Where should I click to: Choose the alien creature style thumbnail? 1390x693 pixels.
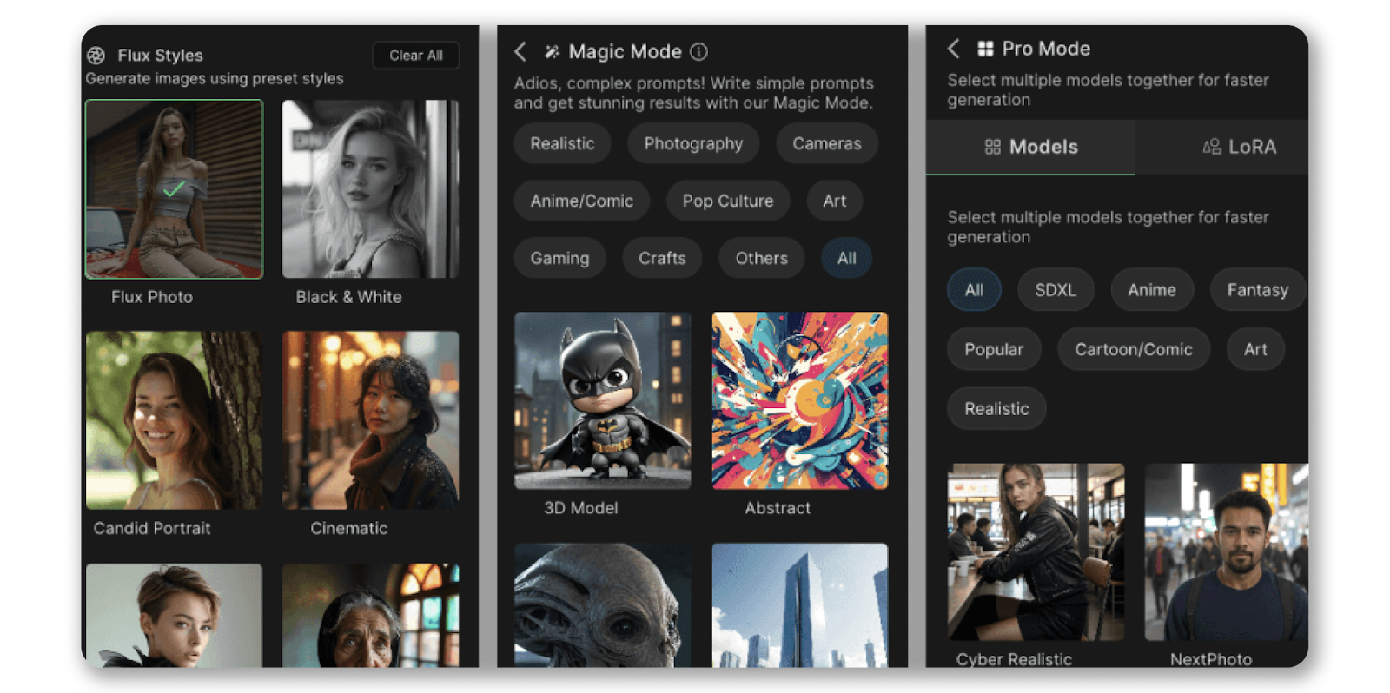tap(603, 605)
